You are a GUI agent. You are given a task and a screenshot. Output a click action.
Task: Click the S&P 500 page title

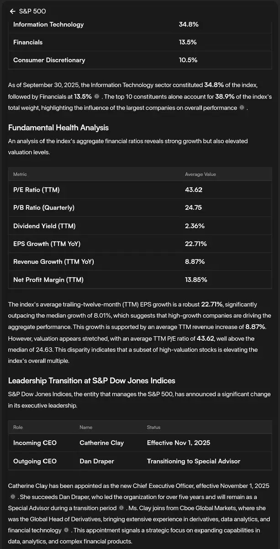32,11
